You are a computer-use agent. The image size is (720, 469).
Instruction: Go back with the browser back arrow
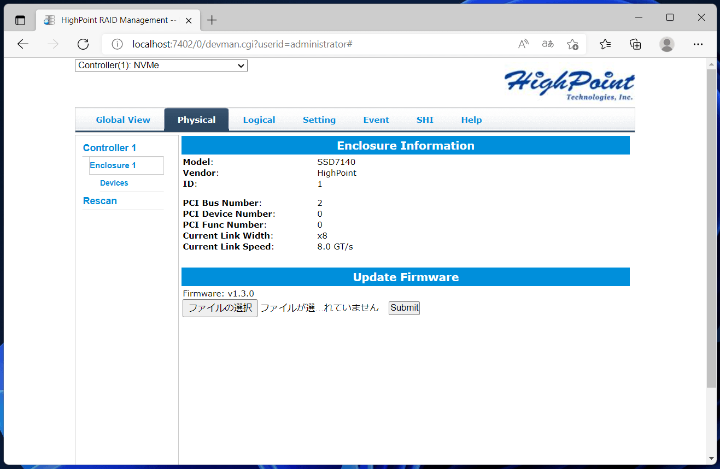[x=22, y=44]
